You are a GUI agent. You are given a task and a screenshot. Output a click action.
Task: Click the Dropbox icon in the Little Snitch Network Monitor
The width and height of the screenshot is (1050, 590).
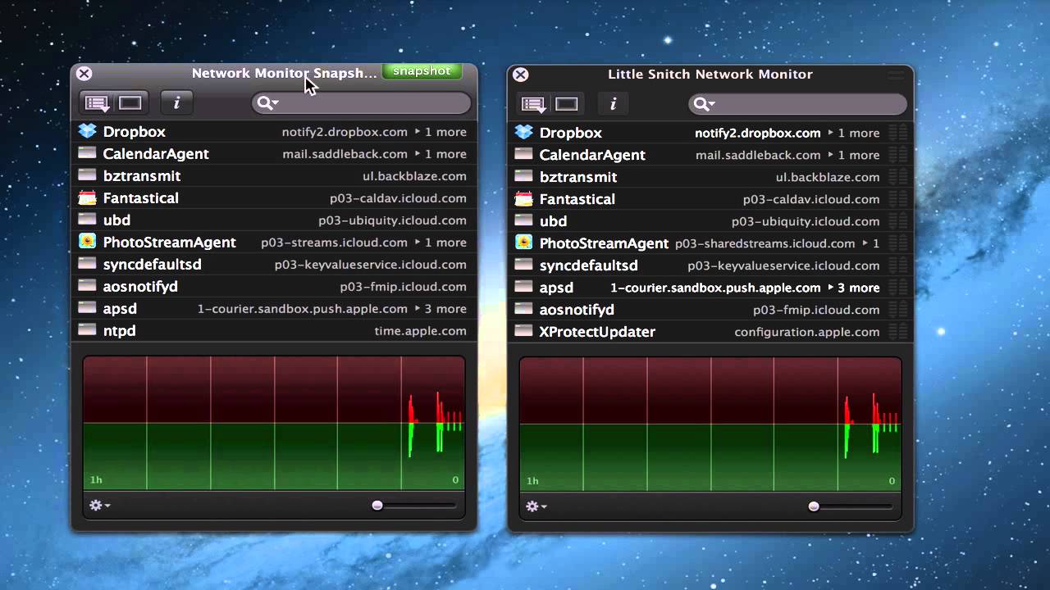click(524, 132)
